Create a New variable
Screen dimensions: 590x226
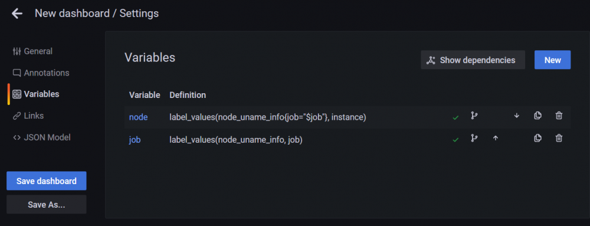552,60
